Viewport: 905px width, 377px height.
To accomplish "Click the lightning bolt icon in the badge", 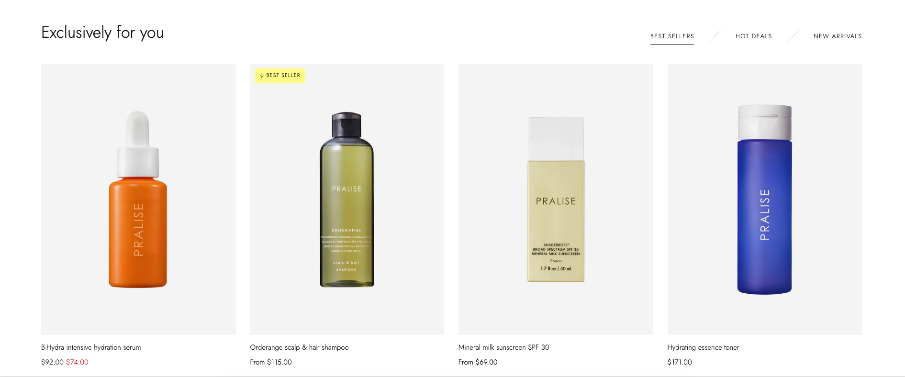I will (262, 76).
